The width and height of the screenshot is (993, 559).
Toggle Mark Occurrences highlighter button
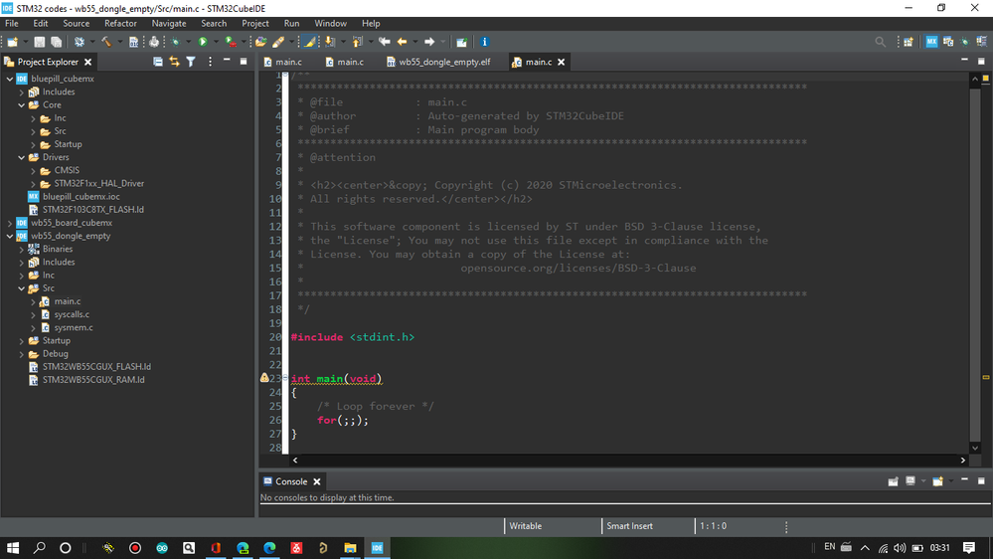[309, 42]
